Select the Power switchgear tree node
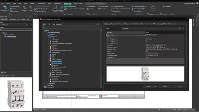The image size is (199, 112). coord(57,60)
